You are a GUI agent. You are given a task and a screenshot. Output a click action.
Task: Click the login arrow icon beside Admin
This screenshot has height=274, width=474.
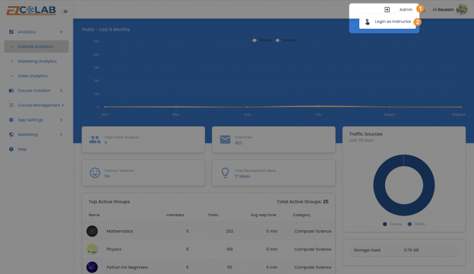(387, 10)
